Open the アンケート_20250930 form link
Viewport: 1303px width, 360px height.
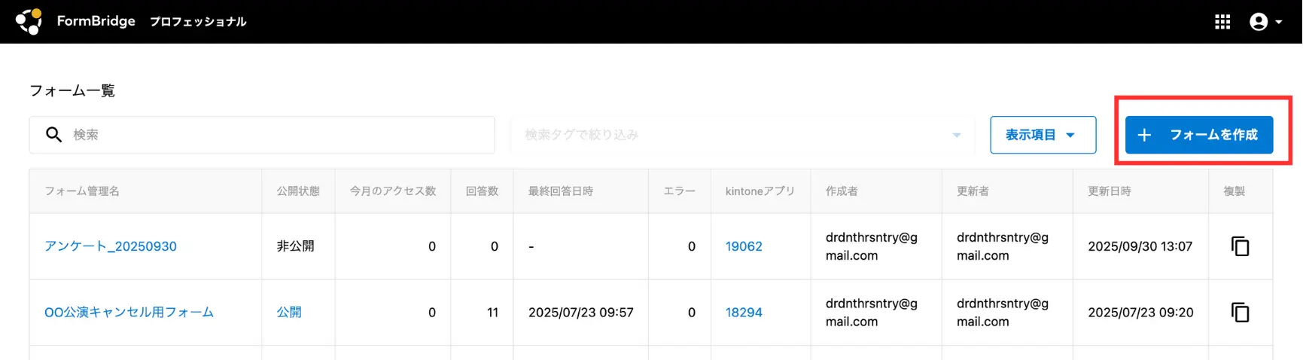(x=111, y=246)
